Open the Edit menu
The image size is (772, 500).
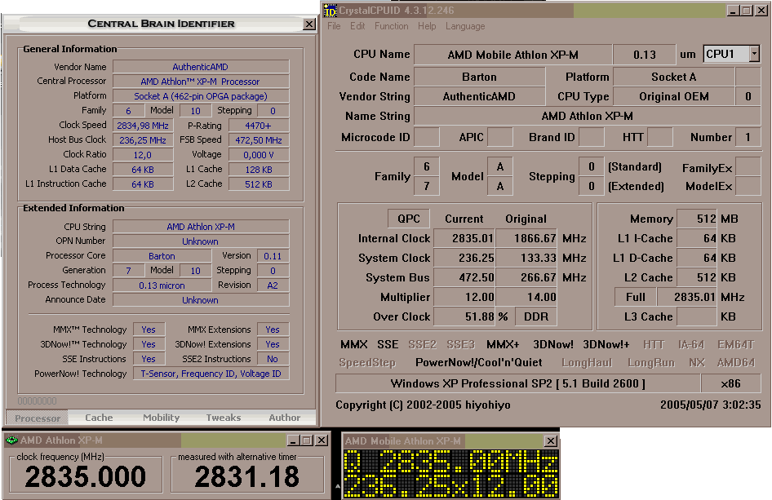[x=357, y=26]
